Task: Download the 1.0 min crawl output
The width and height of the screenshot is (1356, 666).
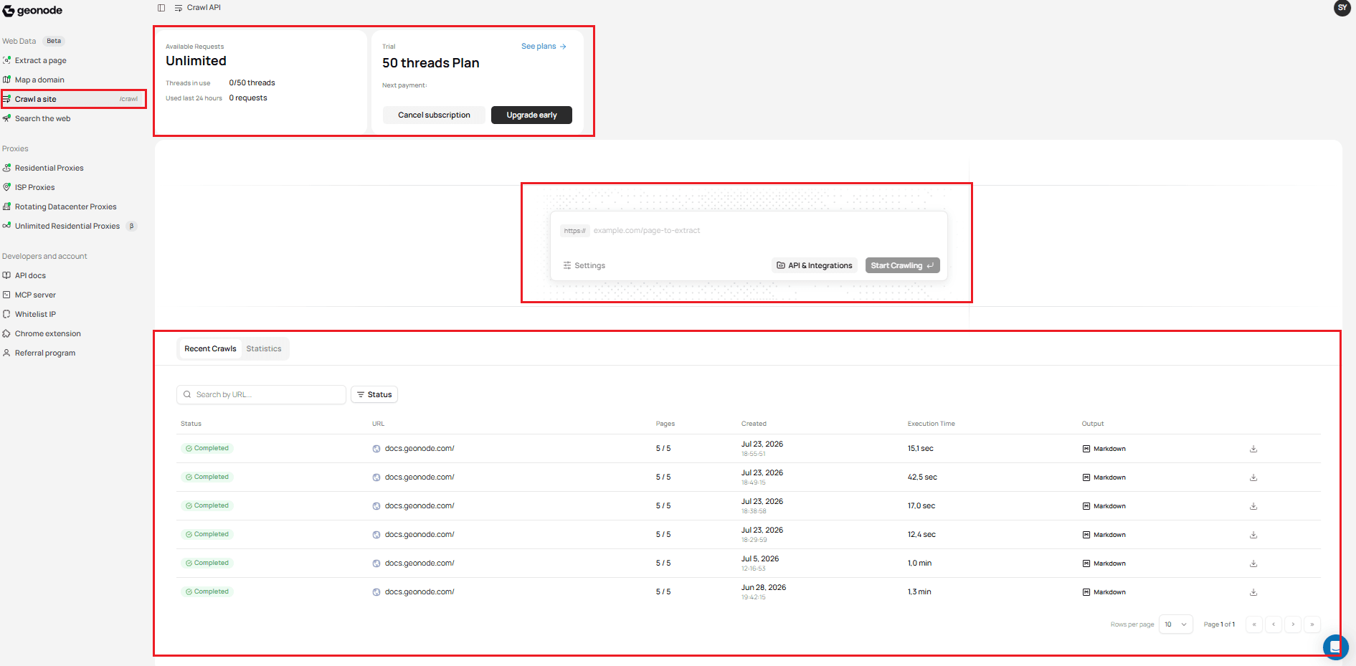Action: (x=1253, y=563)
